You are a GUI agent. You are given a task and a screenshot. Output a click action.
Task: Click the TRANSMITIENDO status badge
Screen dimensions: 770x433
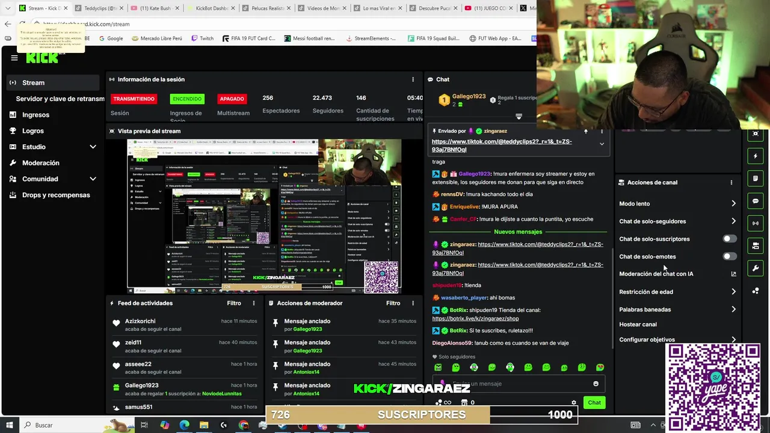click(134, 99)
